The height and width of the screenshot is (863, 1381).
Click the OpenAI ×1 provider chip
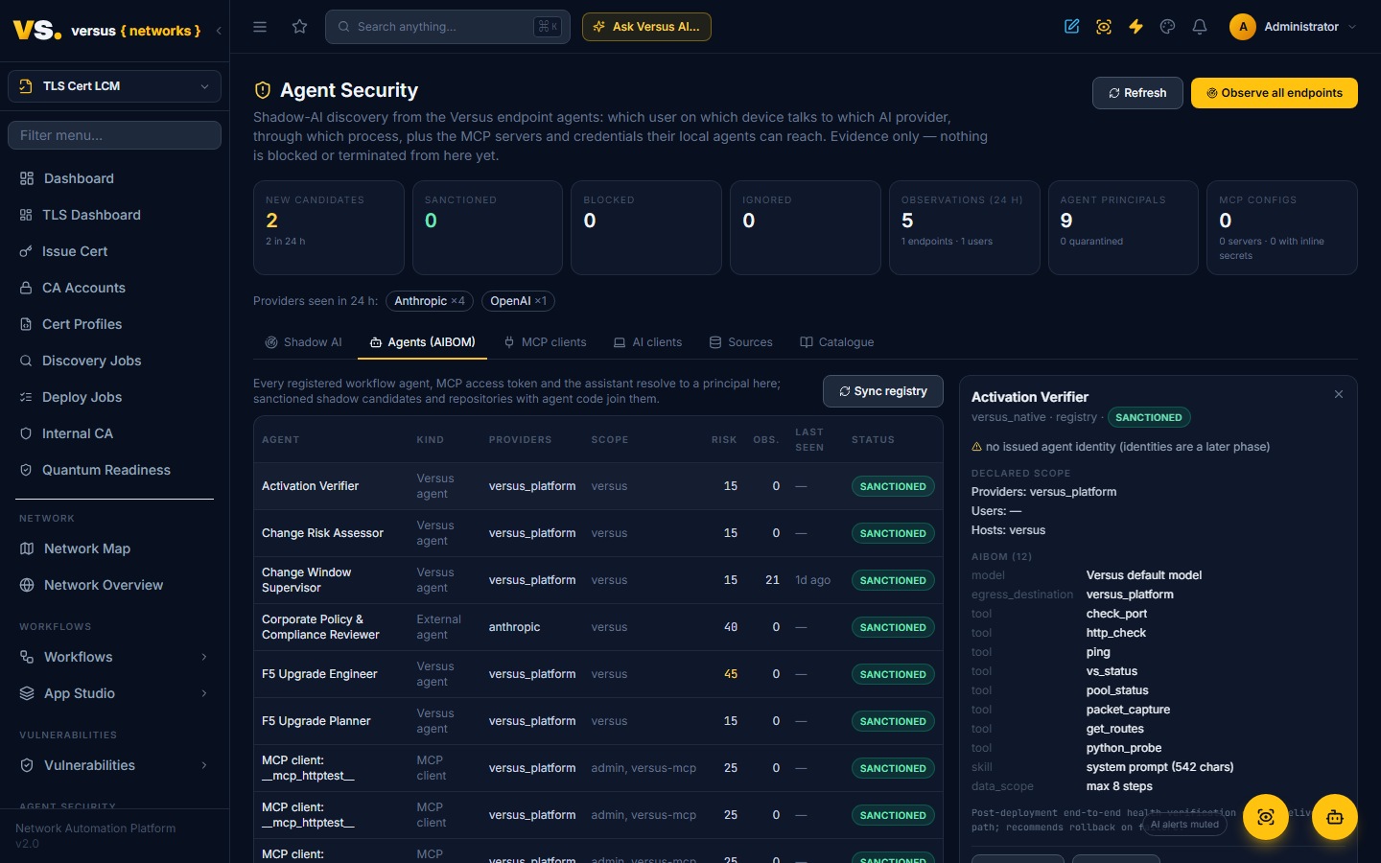(518, 301)
